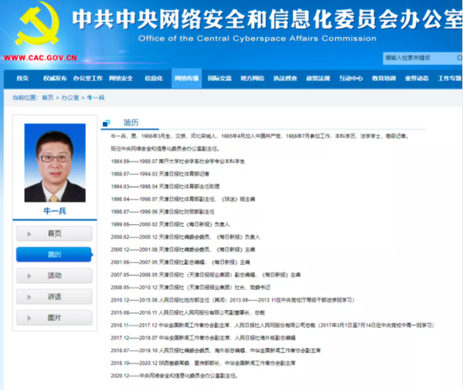
Task: Focus the keyword search input field
Action: pyautogui.click(x=419, y=58)
